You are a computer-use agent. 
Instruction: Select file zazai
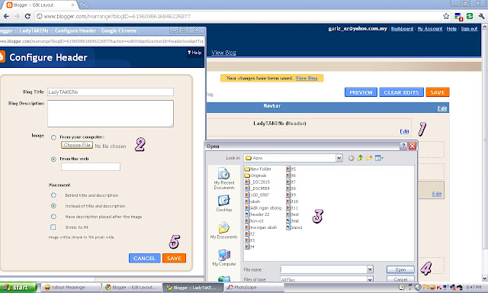pyautogui.click(x=294, y=227)
